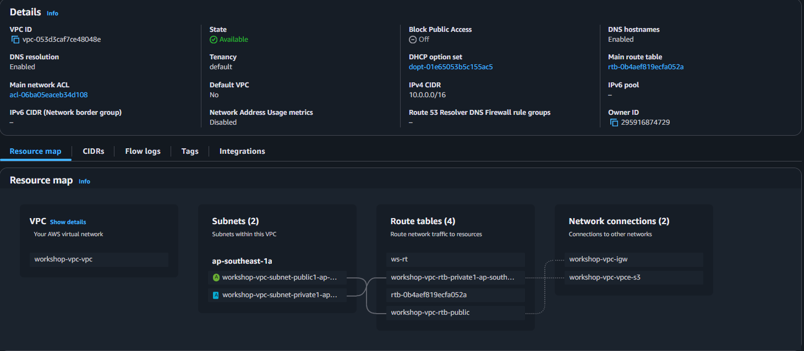The width and height of the screenshot is (804, 351).
Task: Open the Resource map Info help link
Action: [84, 181]
